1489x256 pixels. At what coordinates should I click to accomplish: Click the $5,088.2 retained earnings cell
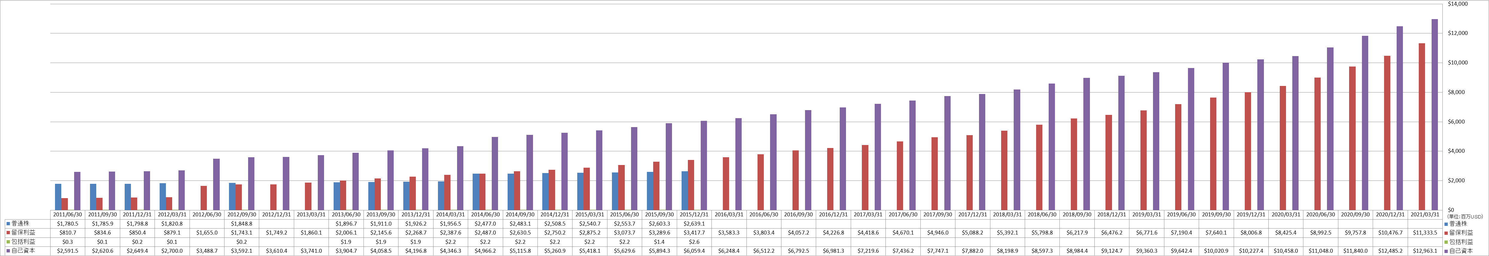coord(973,232)
